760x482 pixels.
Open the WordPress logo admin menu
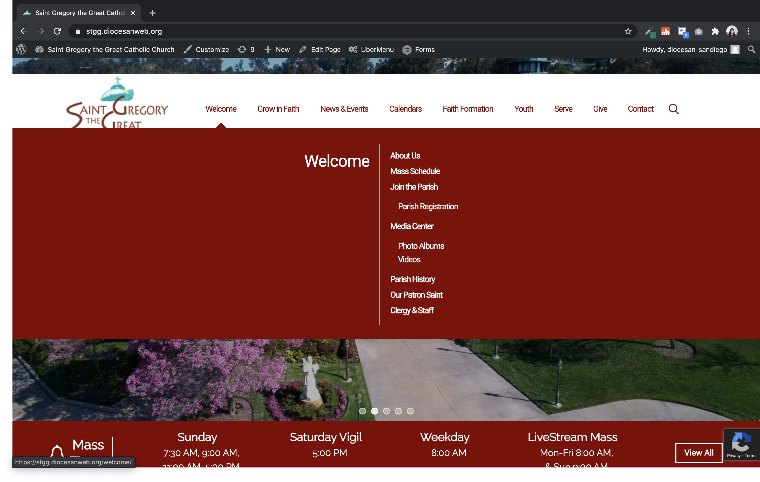tap(21, 50)
